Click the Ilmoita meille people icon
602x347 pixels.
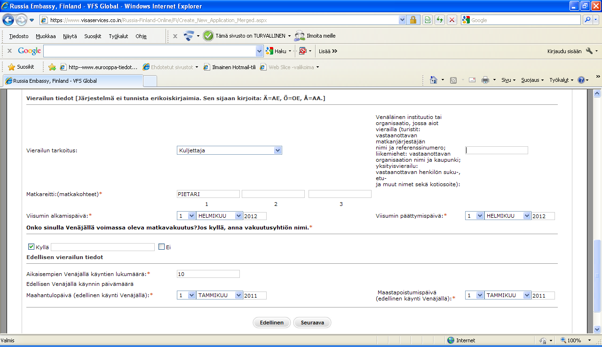pyautogui.click(x=300, y=36)
